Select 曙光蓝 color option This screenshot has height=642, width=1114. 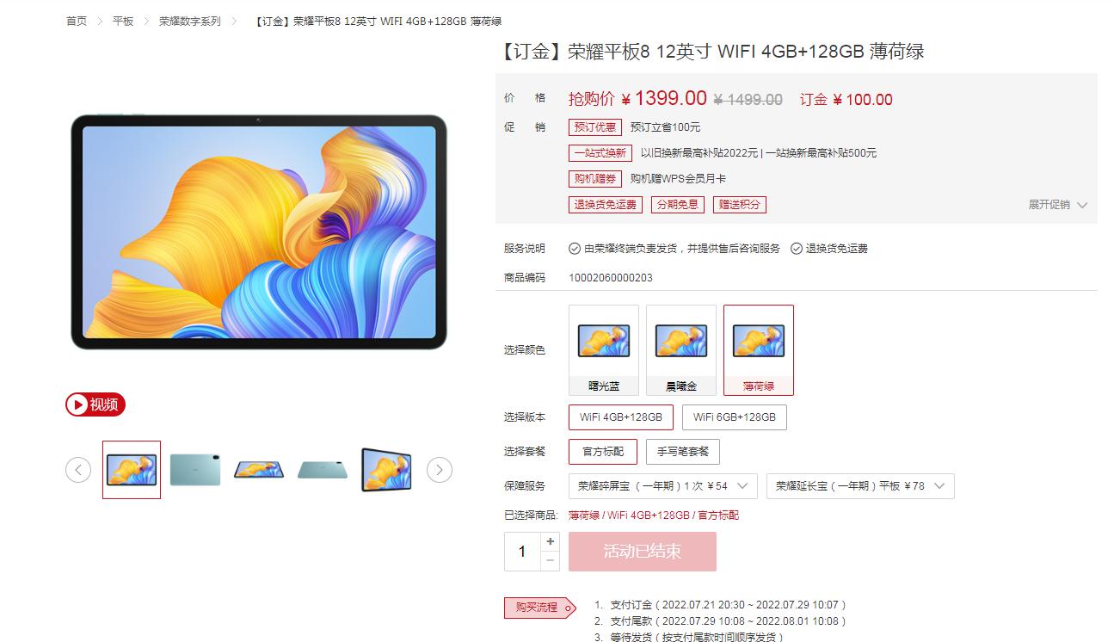pyautogui.click(x=604, y=350)
